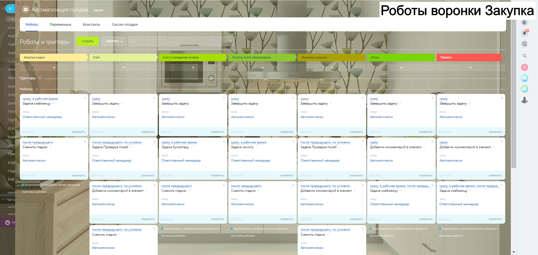This screenshot has width=538, height=255.
Task: Click изменить on the Задача логисту card
Action: (x=287, y=176)
